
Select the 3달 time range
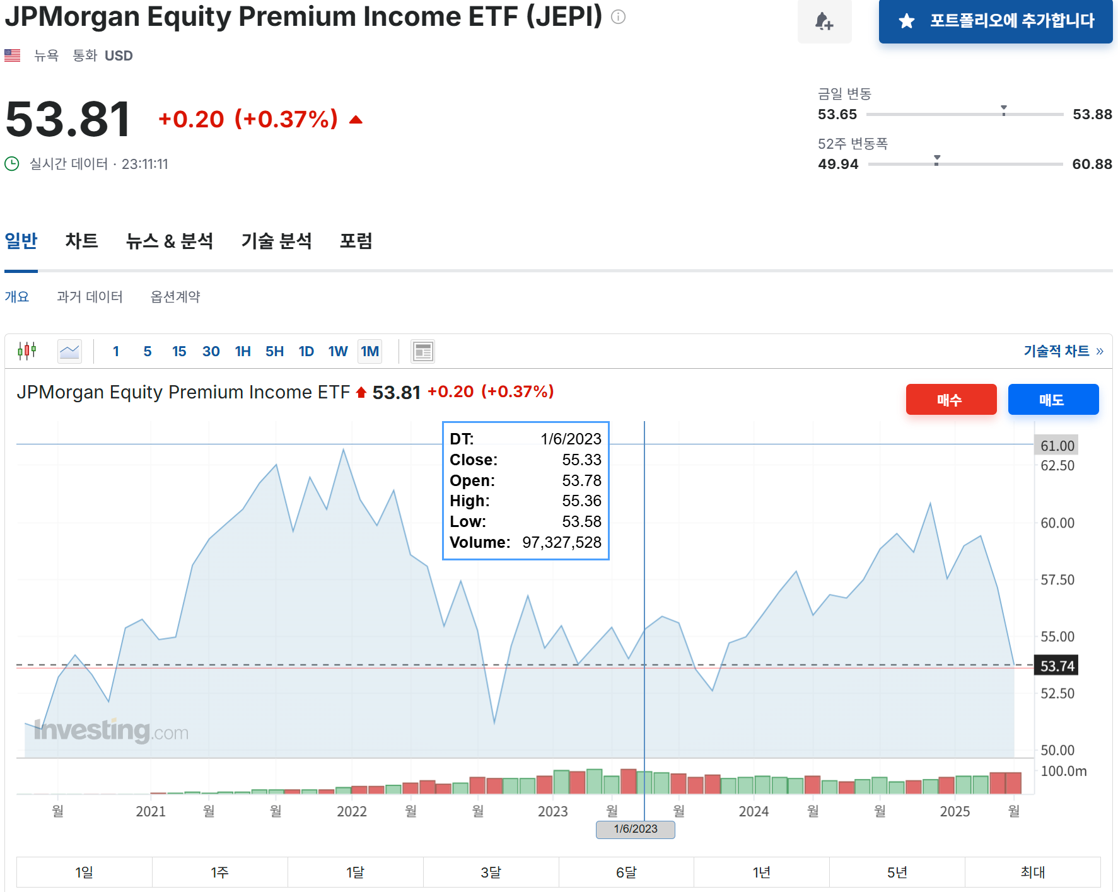click(491, 872)
